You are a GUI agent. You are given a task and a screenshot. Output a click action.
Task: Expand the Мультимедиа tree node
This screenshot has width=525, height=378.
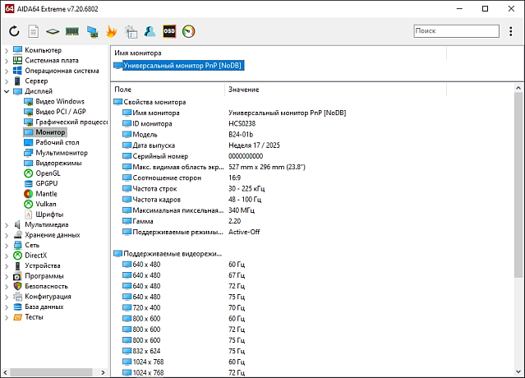click(x=7, y=224)
